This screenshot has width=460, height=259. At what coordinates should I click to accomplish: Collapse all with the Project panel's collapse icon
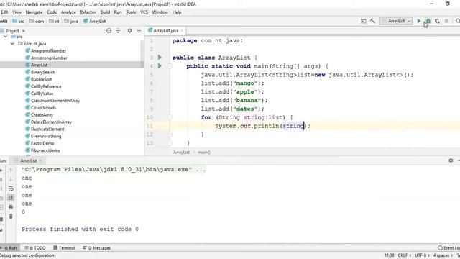tap(118, 30)
